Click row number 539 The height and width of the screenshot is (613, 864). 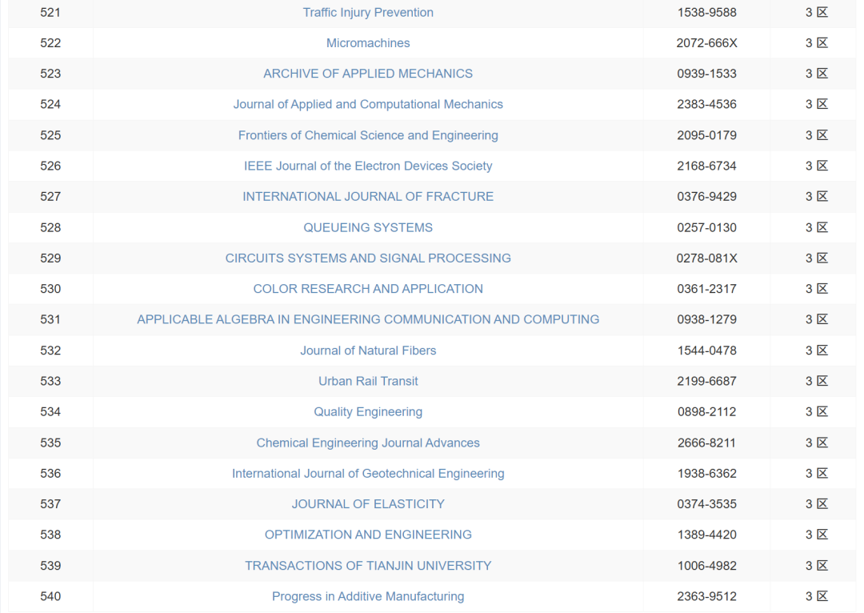pos(50,566)
